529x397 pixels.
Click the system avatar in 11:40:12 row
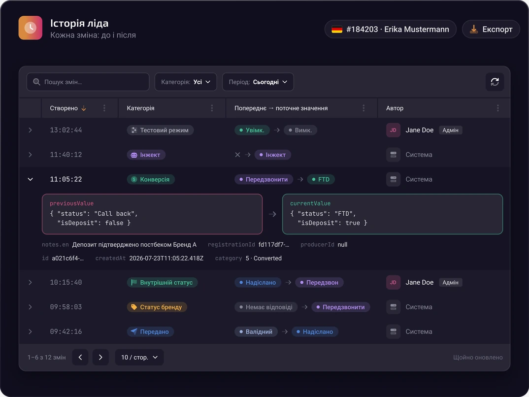click(393, 155)
